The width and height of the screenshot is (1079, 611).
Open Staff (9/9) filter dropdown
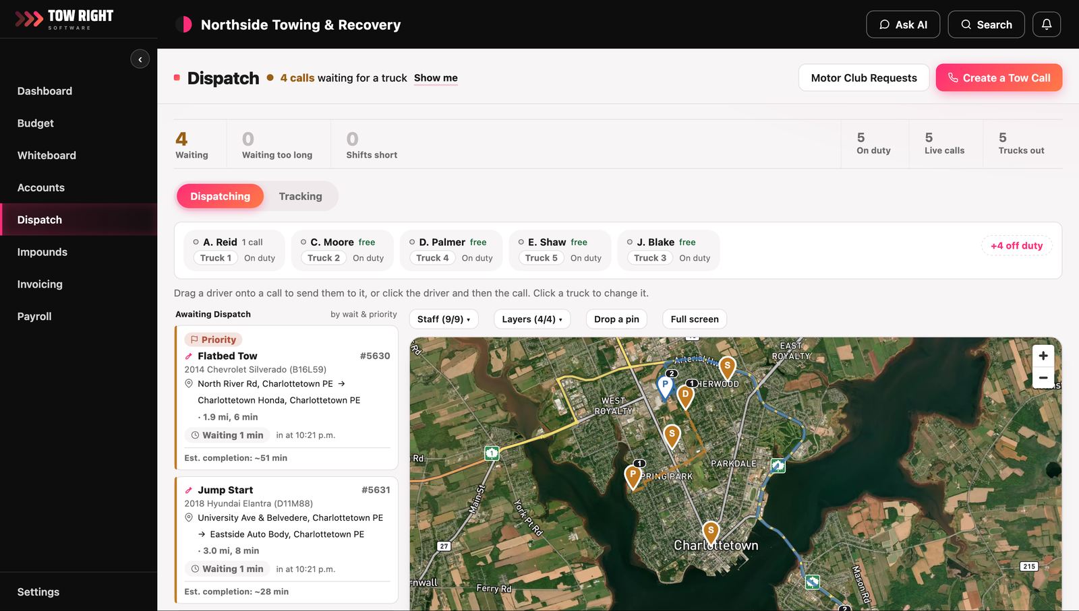[x=444, y=319]
